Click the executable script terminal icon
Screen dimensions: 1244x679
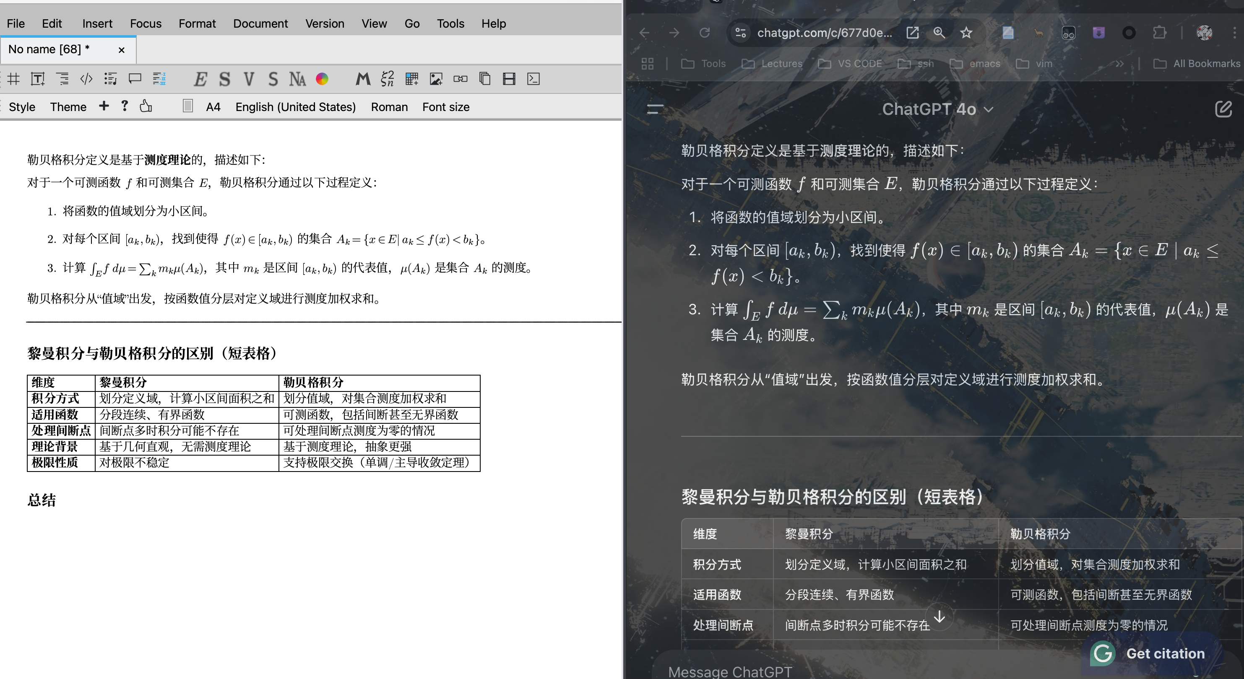533,79
